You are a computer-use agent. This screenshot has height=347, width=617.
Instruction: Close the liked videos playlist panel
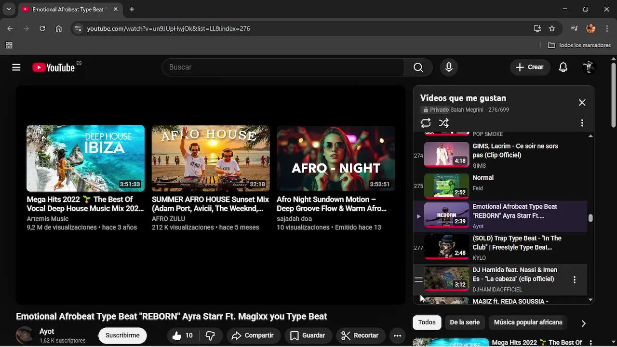[x=582, y=103]
